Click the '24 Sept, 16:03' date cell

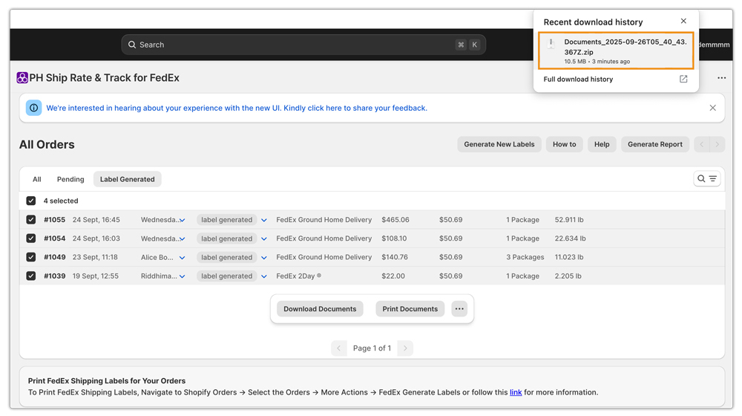point(96,238)
